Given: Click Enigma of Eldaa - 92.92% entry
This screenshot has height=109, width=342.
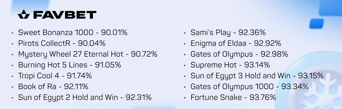Looking at the screenshot, I should [236, 43].
